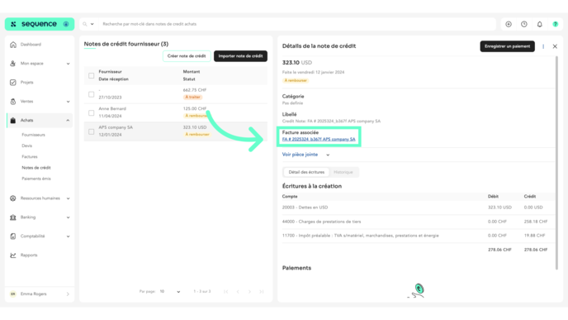The height and width of the screenshot is (320, 568).
Task: Click the 662.75 CHF amount
Action: click(195, 90)
